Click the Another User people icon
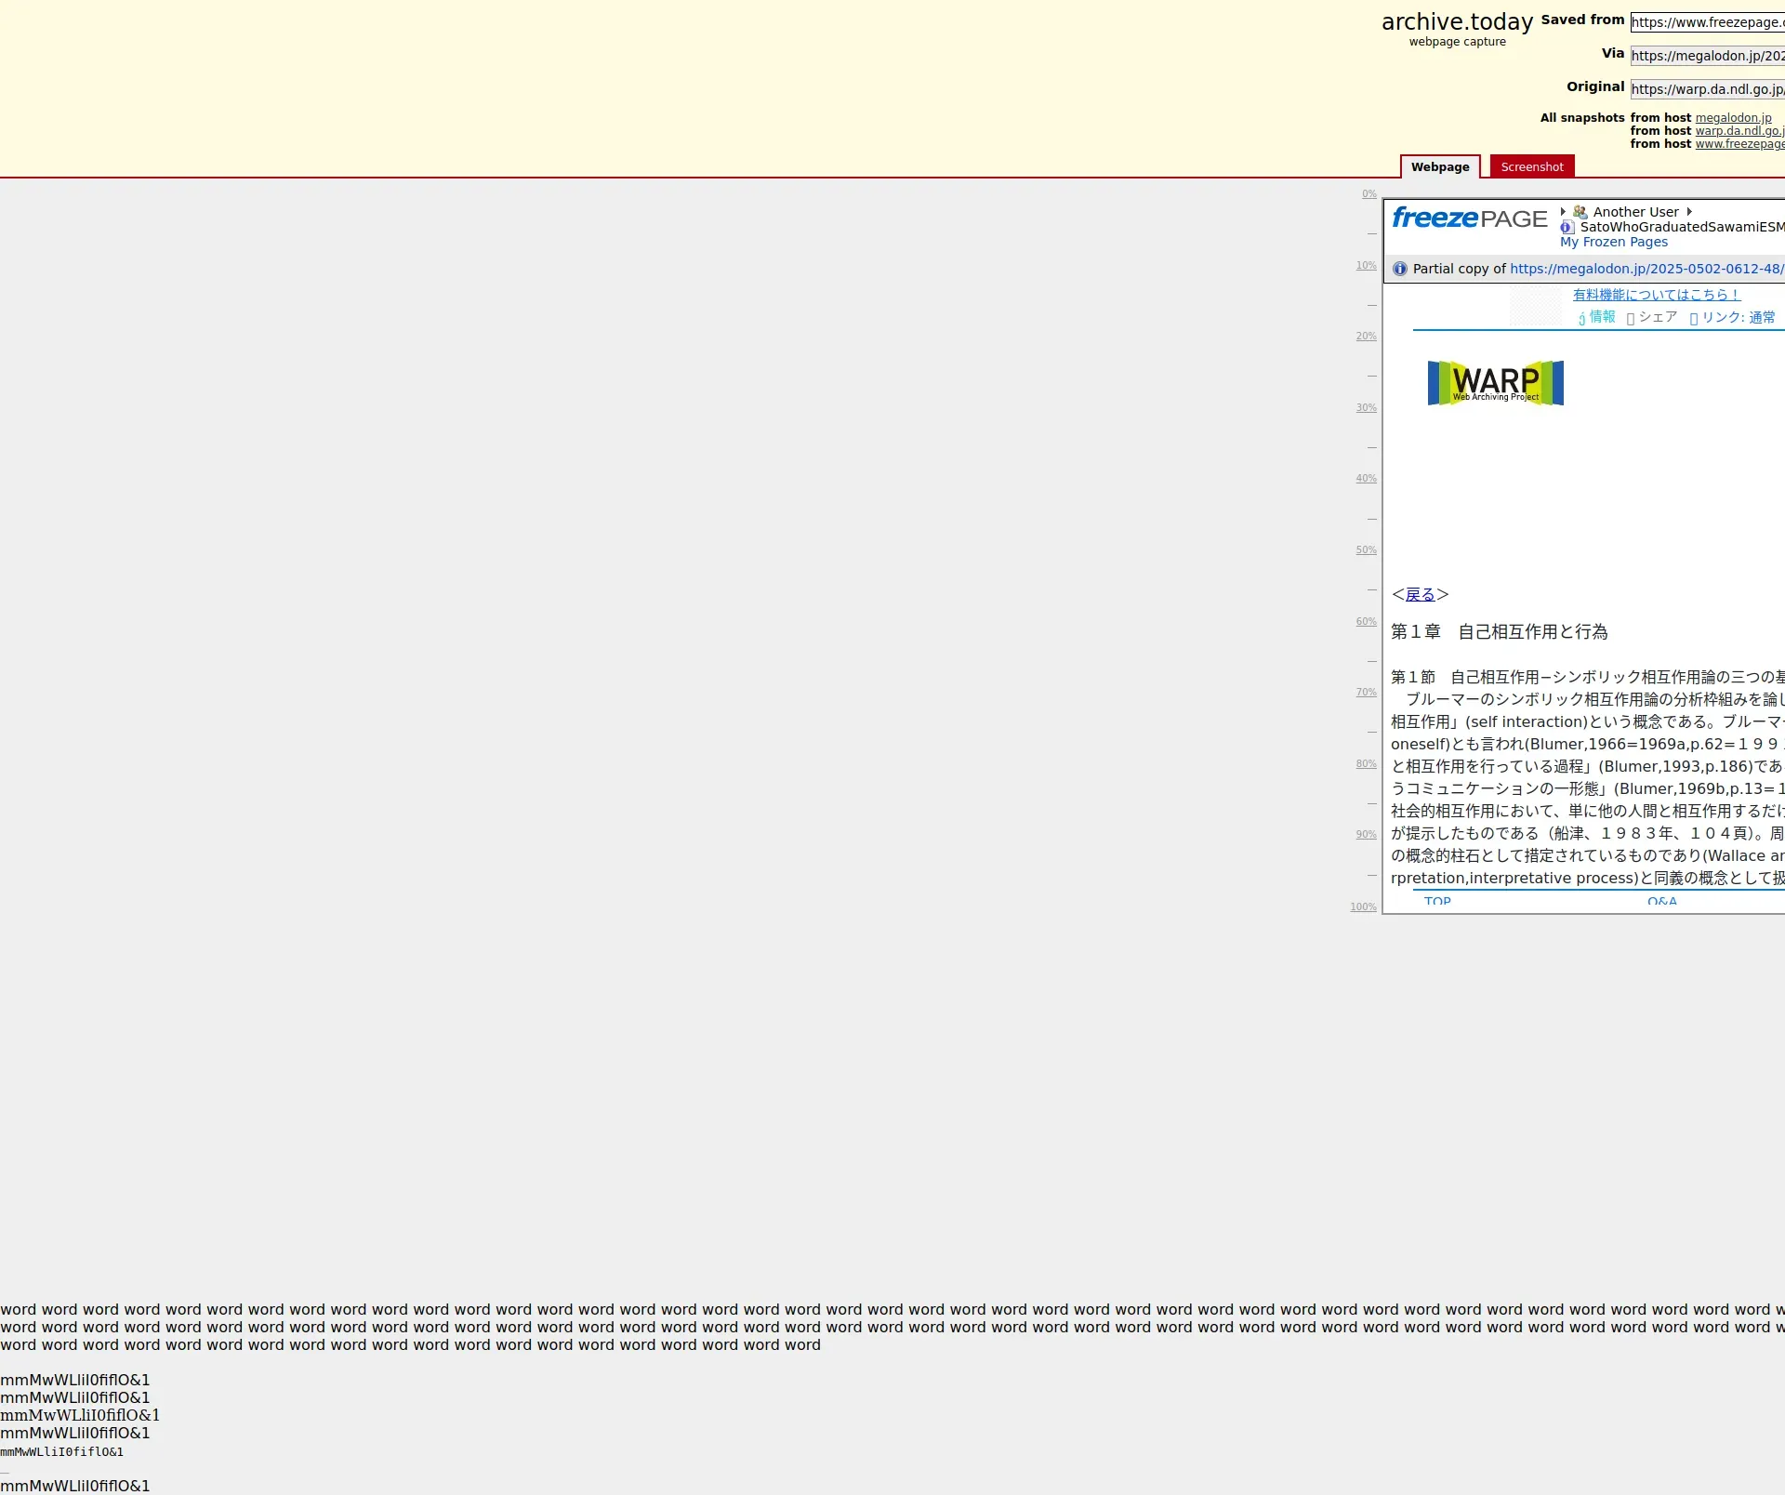This screenshot has width=1785, height=1495. pos(1580,212)
